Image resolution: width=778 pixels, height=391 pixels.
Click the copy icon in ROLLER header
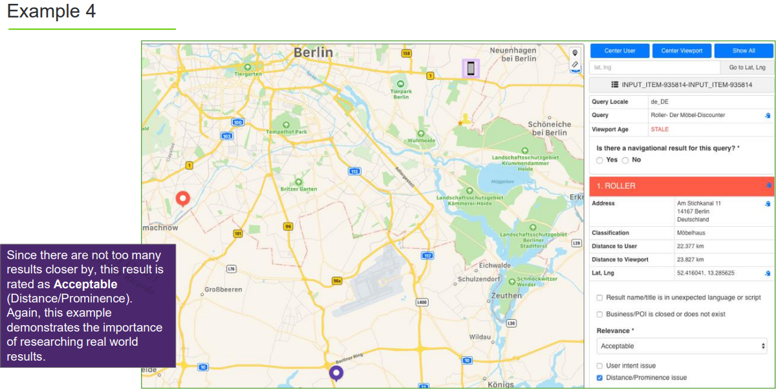click(x=768, y=185)
